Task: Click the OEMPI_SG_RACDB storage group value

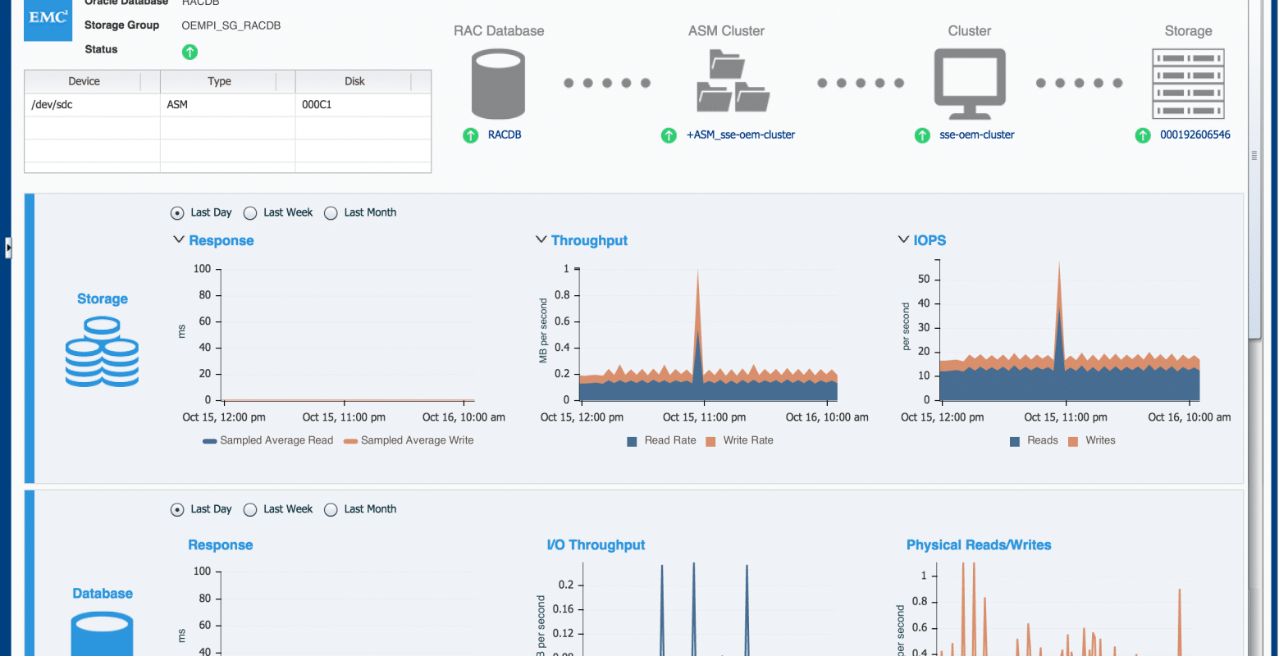Action: [x=231, y=25]
